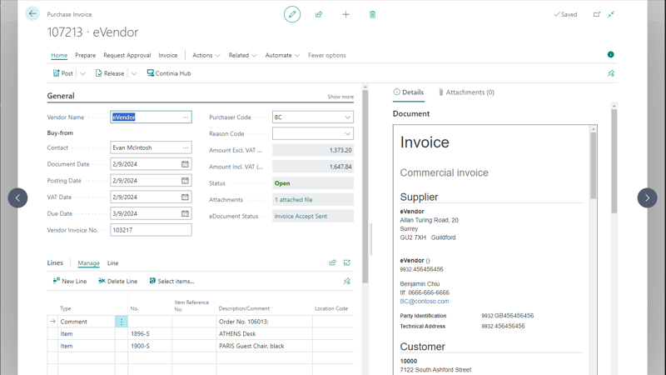Viewport: 666px width, 375px height.
Task: Click the New Line button
Action: (x=70, y=282)
